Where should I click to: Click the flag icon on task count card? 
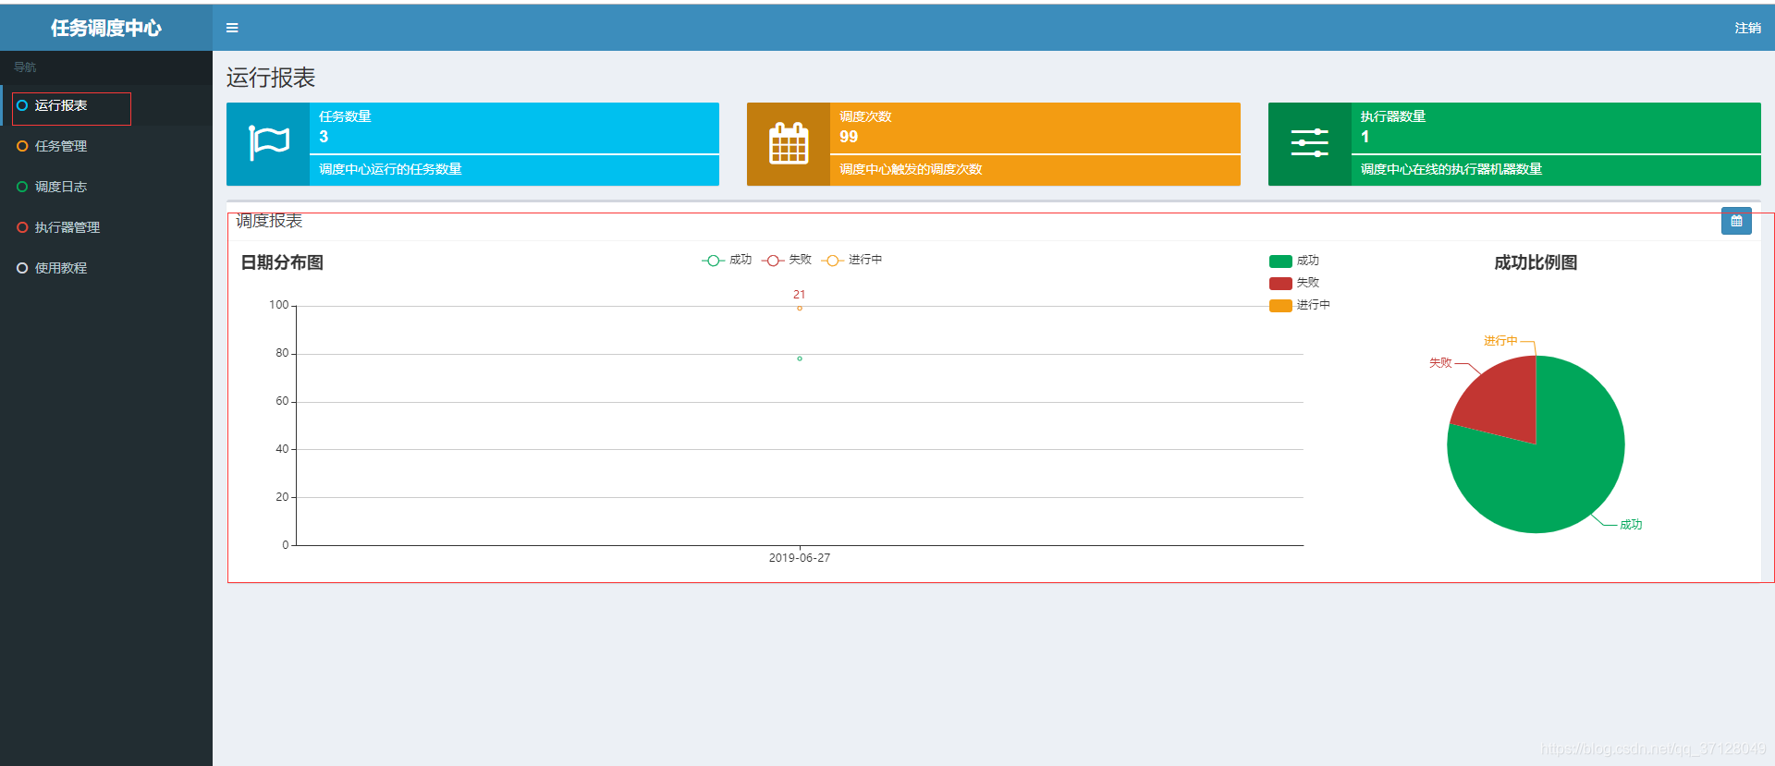point(269,143)
